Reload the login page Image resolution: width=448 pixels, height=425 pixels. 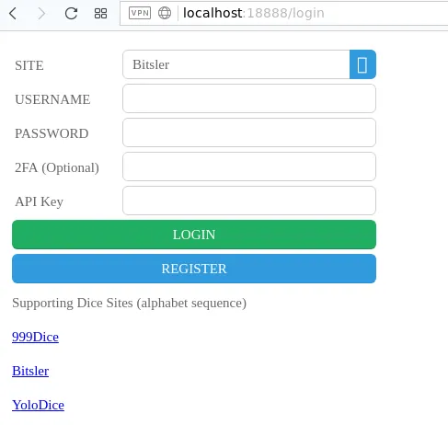point(71,13)
